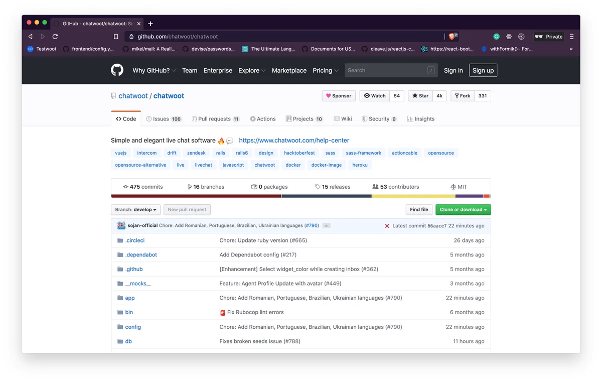This screenshot has width=602, height=382.
Task: Click the bookmark icon in address bar
Action: coord(116,37)
